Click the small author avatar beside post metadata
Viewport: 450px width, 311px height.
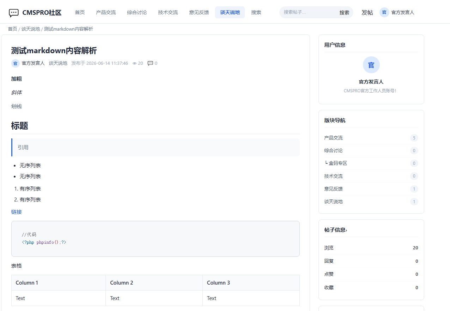[x=15, y=63]
